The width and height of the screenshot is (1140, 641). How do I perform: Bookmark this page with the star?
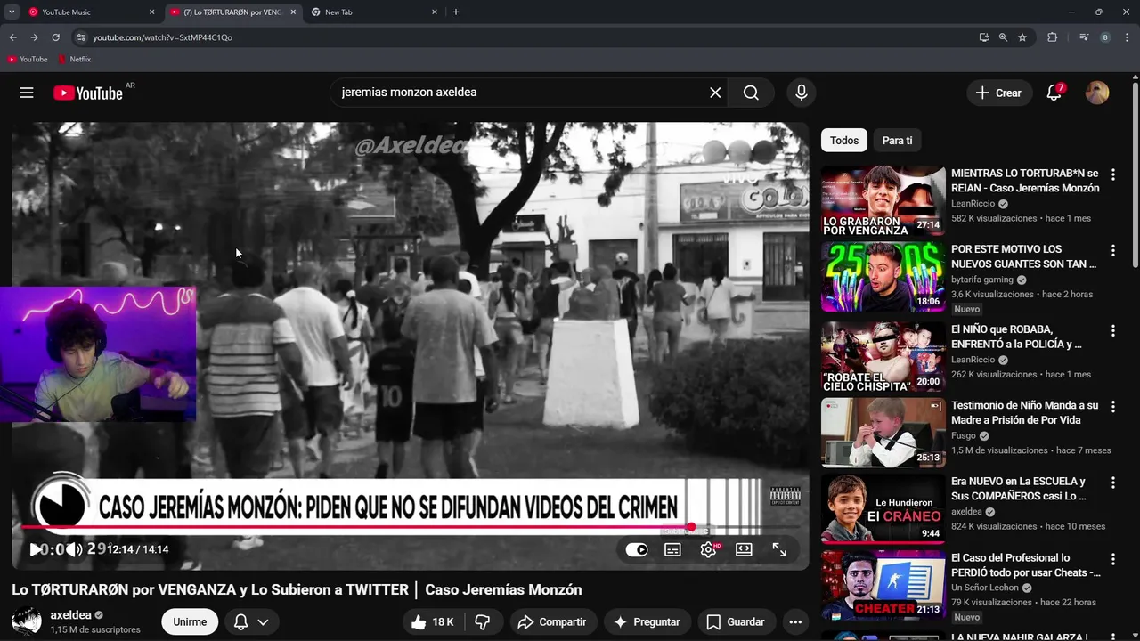[x=1022, y=37]
